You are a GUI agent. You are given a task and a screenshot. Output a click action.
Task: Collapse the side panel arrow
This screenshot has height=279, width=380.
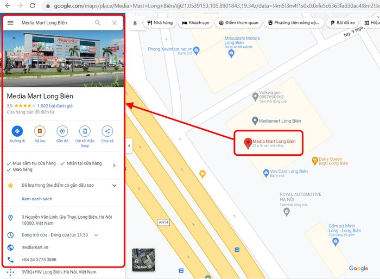point(129,145)
